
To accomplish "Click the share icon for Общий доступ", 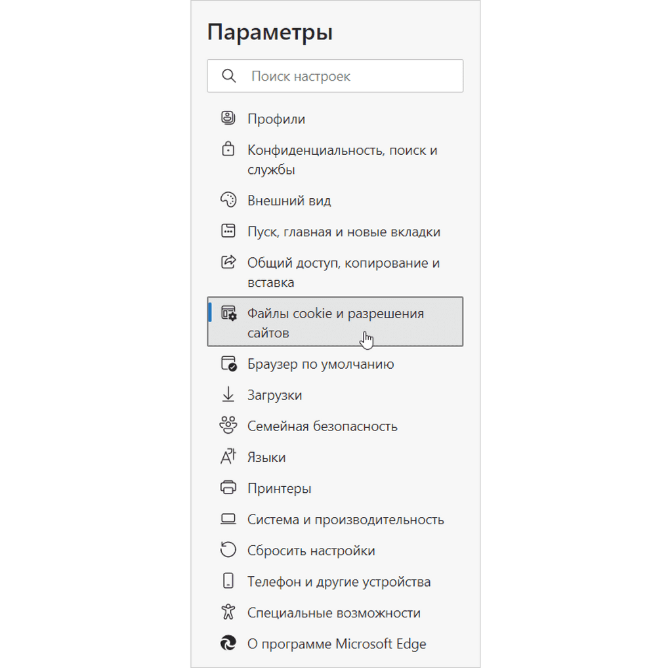I will (228, 263).
